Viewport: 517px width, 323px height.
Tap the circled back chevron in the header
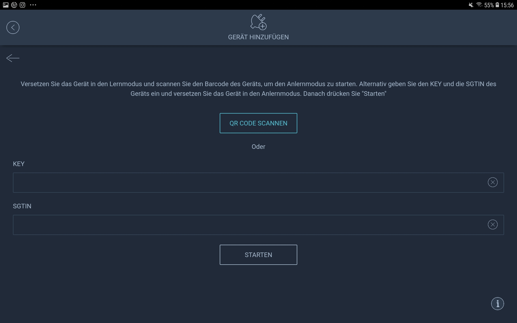coord(13,27)
